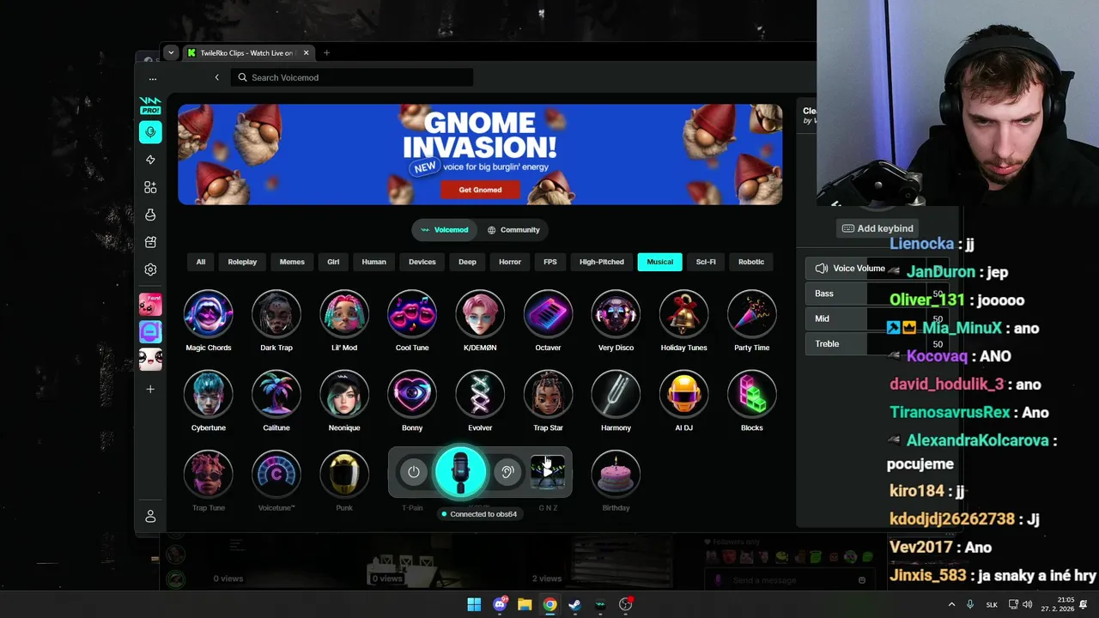Viewport: 1099px width, 618px height.
Task: Click the Voicemod PRO logo
Action: click(x=150, y=106)
